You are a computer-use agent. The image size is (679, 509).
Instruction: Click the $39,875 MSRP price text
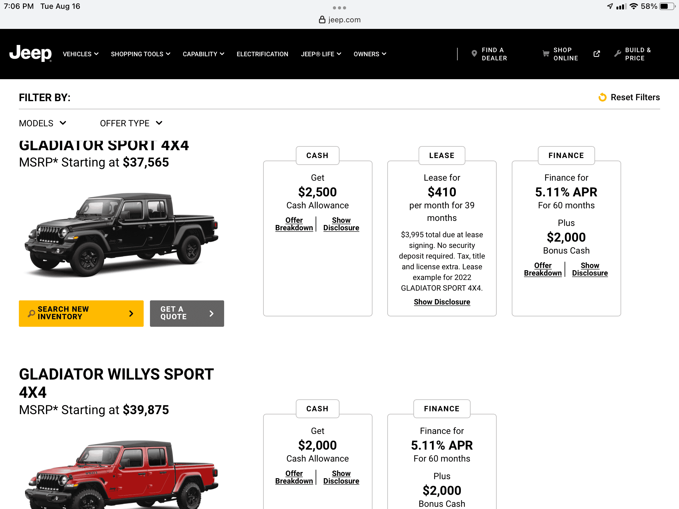pos(146,410)
